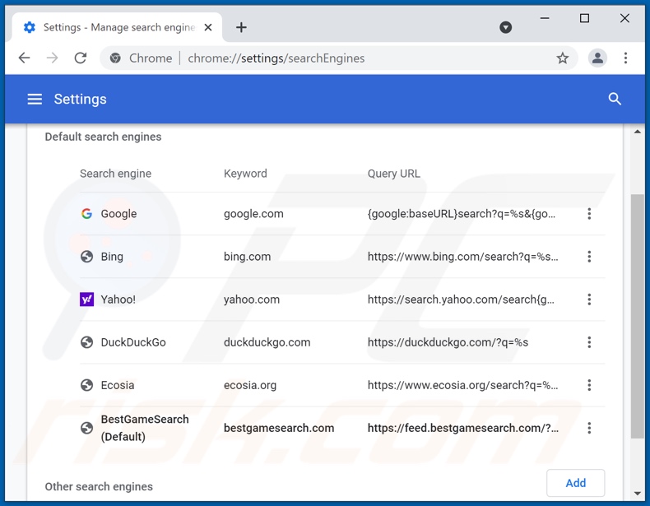
Task: Click the Bing search engine name
Action: tap(112, 257)
